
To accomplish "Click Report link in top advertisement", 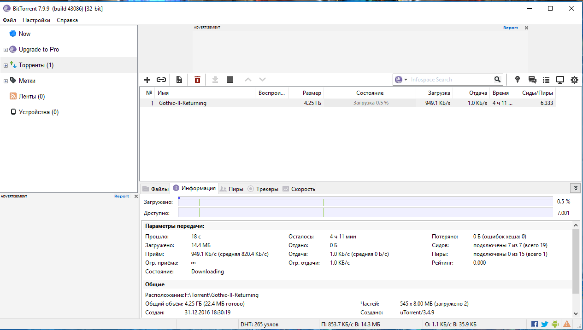I will 511,28.
